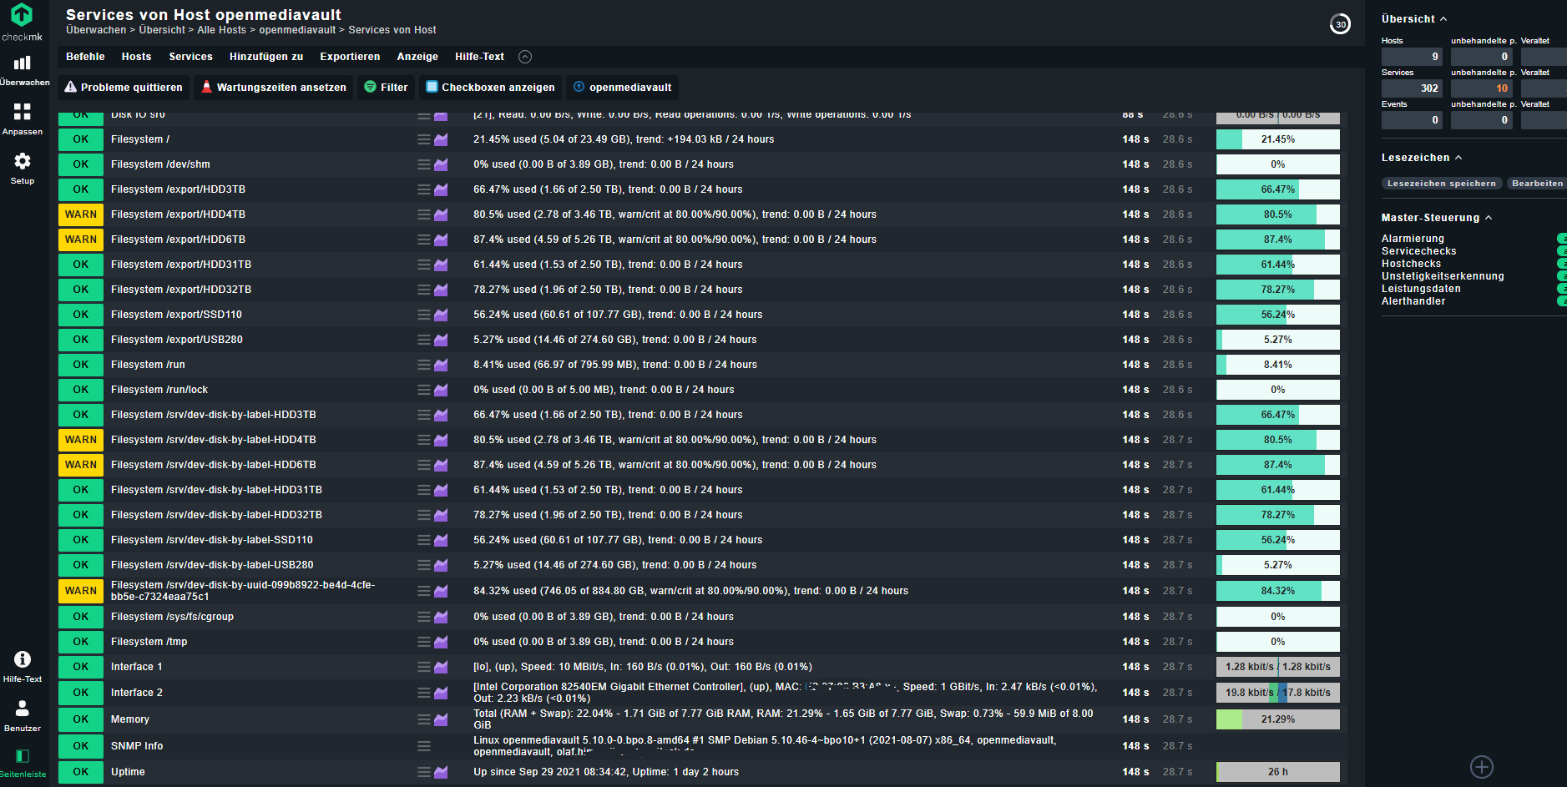This screenshot has width=1567, height=787.
Task: Show graph for Uptime service
Action: 441,772
